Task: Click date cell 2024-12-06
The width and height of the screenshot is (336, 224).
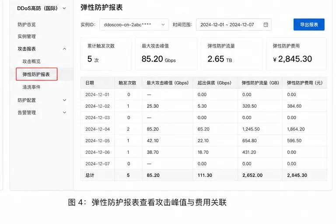Action: (98, 152)
